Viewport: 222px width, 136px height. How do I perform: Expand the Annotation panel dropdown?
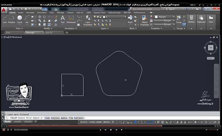pyautogui.click(x=71, y=28)
